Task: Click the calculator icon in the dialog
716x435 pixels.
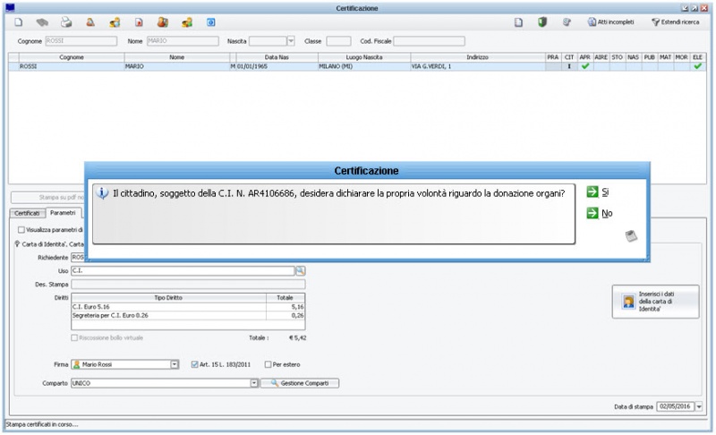Action: click(x=630, y=236)
